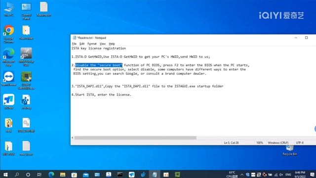Click the "4.Start ISTA, enter the license." line
Screen dimensions: 316x178
101,94
